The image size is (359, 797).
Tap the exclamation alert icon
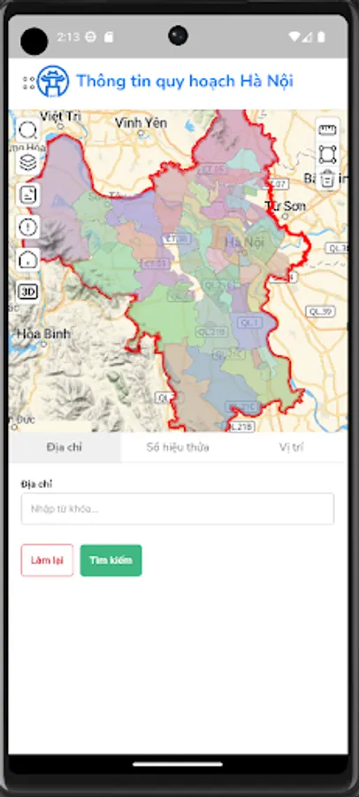click(28, 227)
